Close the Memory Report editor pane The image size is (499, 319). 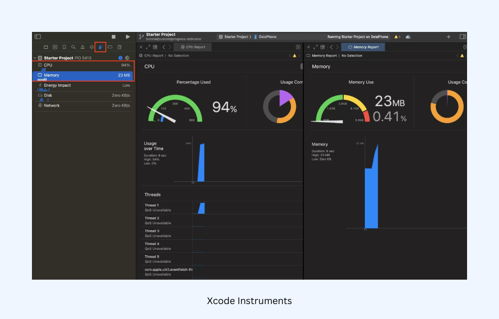pos(308,47)
